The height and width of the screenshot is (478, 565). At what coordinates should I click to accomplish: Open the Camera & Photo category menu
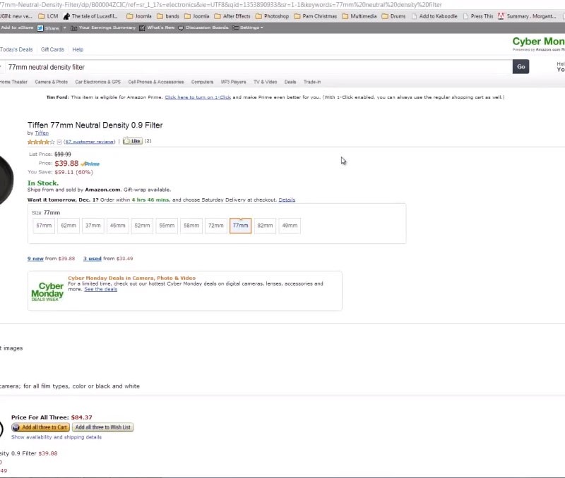point(51,82)
